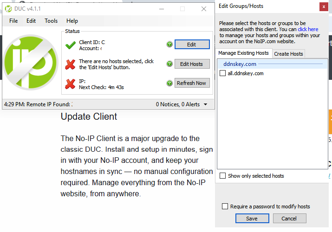Open the Tools menu
The width and height of the screenshot is (332, 232).
tap(51, 21)
